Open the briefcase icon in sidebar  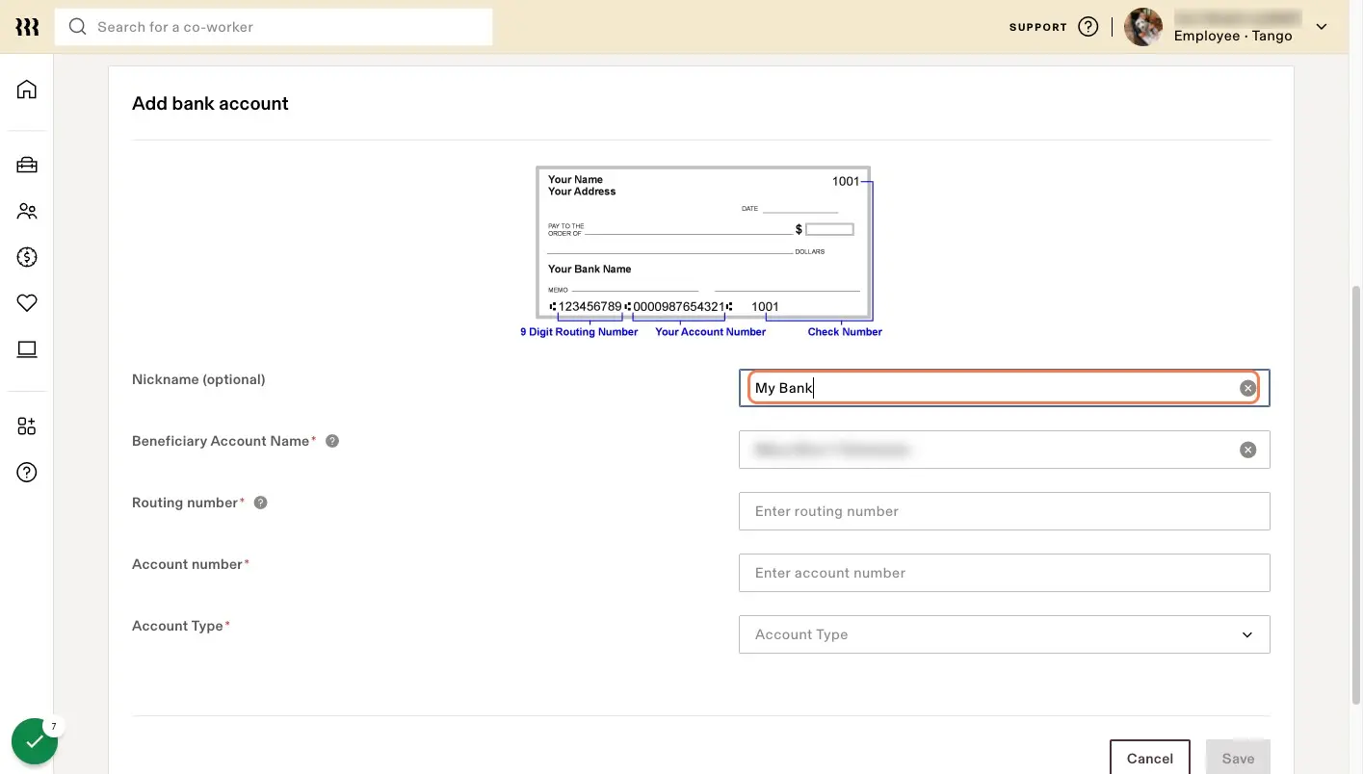coord(27,165)
